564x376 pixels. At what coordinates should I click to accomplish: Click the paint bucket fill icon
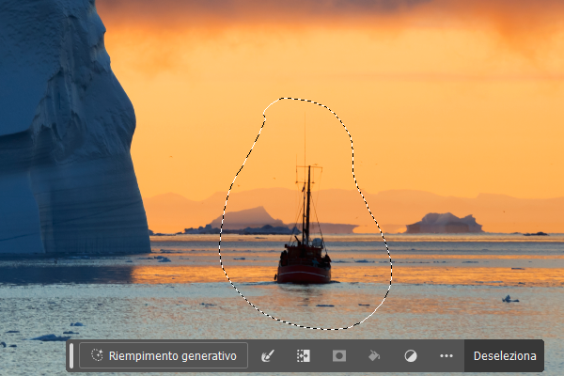click(374, 356)
